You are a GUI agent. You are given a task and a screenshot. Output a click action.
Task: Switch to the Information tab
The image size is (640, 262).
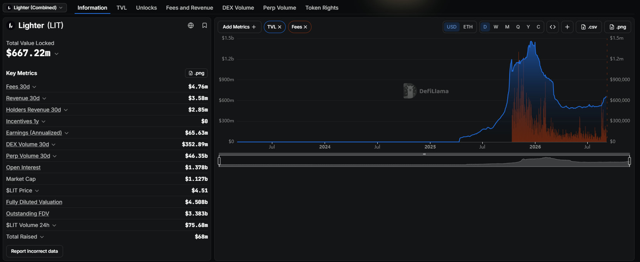click(92, 8)
